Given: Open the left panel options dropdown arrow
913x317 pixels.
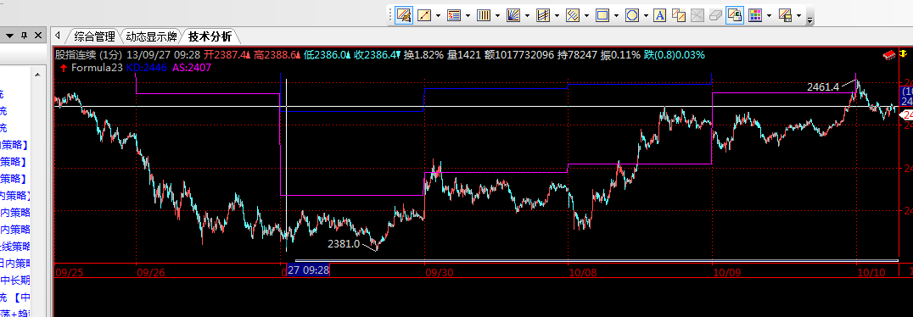Looking at the screenshot, I should click(x=10, y=36).
